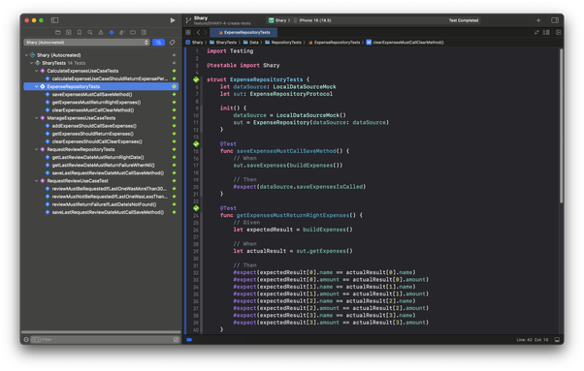Toggle the right inspector panel icon
The width and height of the screenshot is (584, 371).
[555, 20]
